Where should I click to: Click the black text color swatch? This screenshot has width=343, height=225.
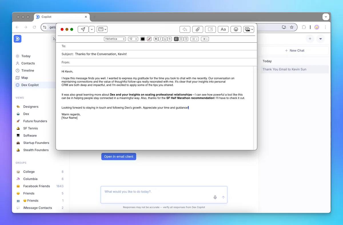click(143, 39)
